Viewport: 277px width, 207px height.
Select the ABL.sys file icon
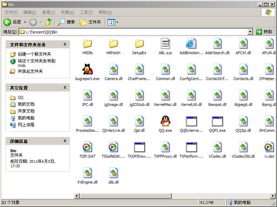165,44
